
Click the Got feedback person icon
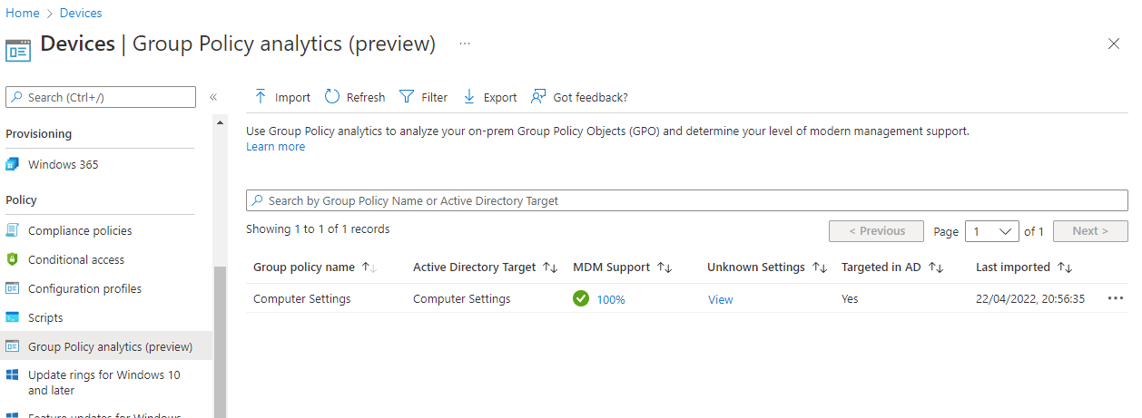(x=538, y=96)
